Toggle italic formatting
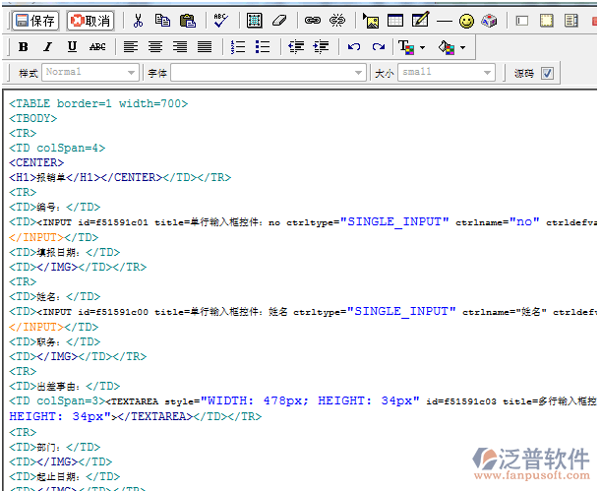600x491 pixels. [47, 47]
